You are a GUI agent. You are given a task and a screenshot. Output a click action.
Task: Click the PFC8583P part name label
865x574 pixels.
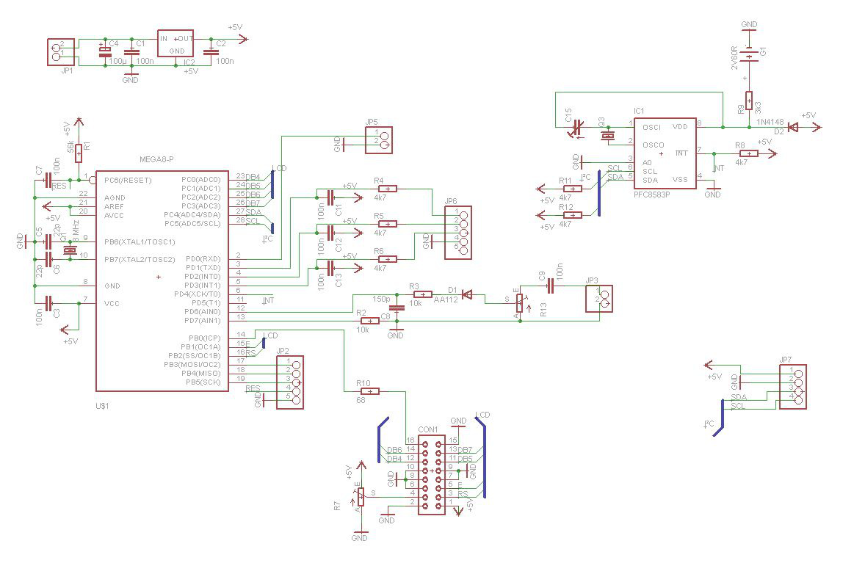coord(652,195)
